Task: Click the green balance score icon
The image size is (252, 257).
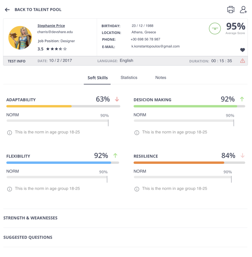Action: coord(215,29)
